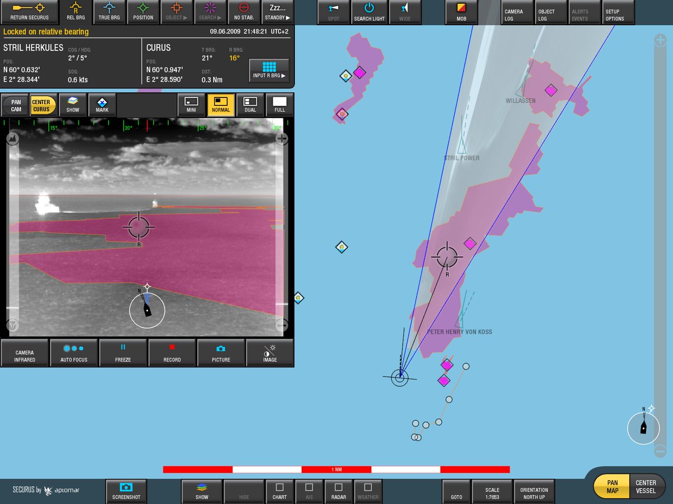The width and height of the screenshot is (673, 504).
Task: Switch camera view to NORMAL size
Action: click(x=221, y=104)
